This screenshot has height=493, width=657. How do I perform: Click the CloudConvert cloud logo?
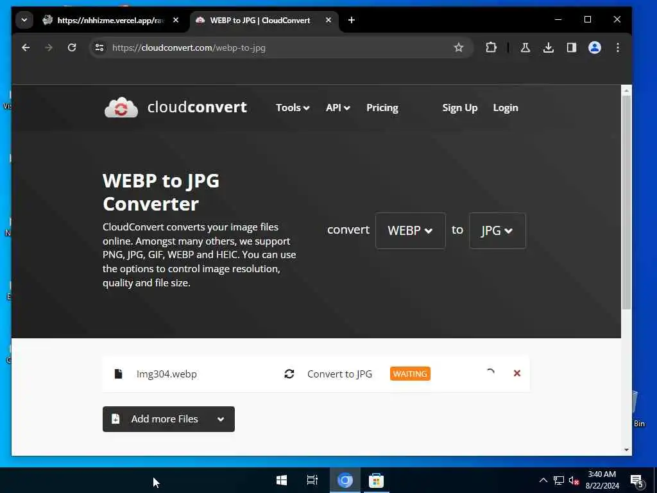[x=121, y=107]
